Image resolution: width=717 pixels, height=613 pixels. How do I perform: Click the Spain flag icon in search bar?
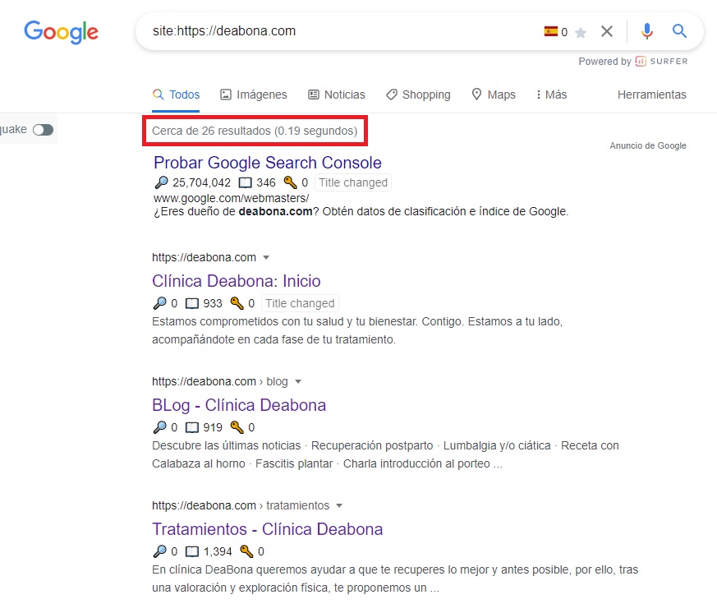tap(550, 32)
